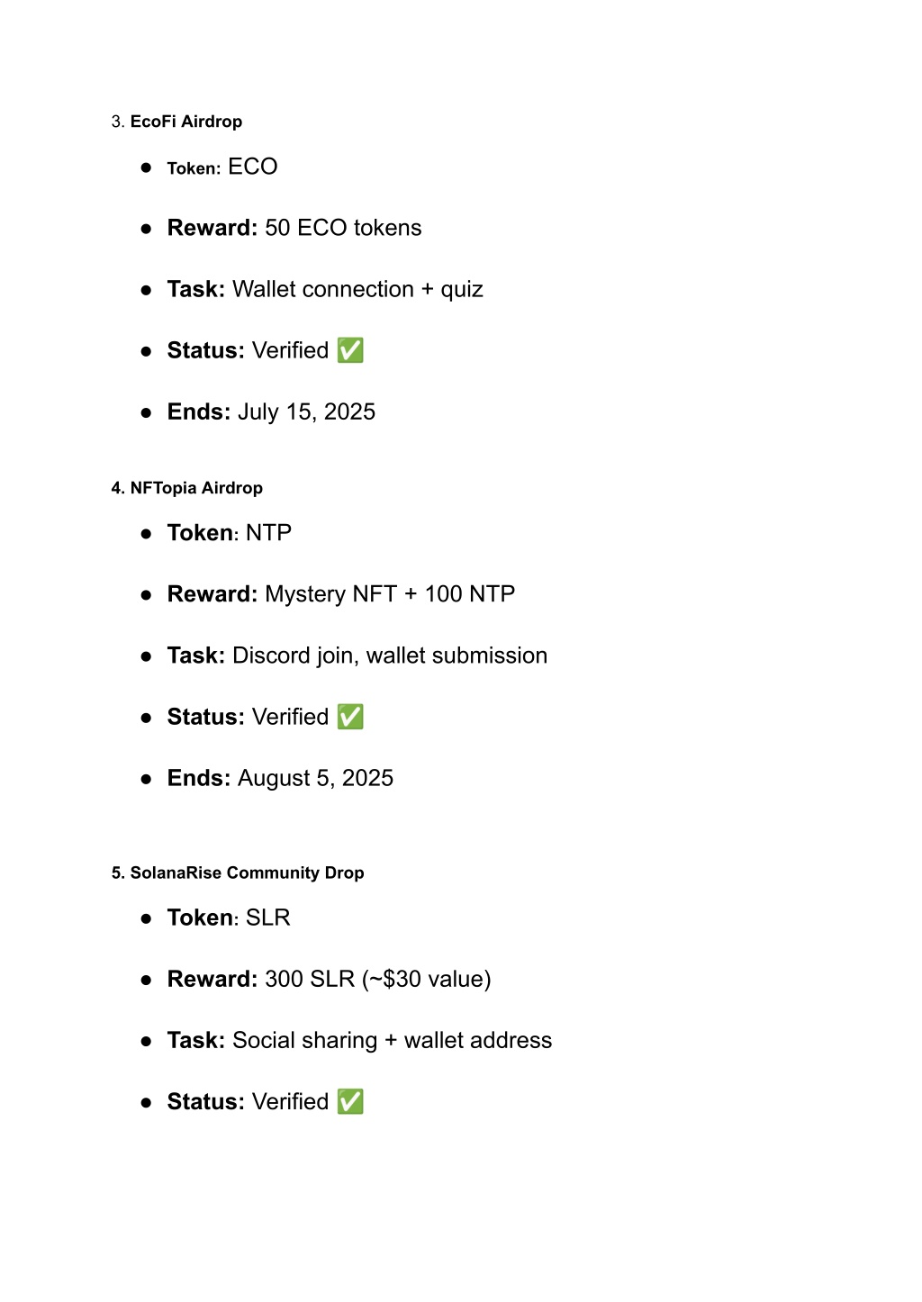Click the bullet before 'Token: ECO'

146,167
